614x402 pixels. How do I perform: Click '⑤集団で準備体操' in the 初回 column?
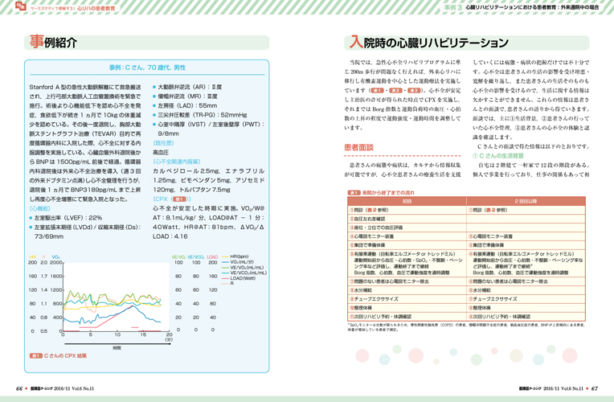click(368, 245)
